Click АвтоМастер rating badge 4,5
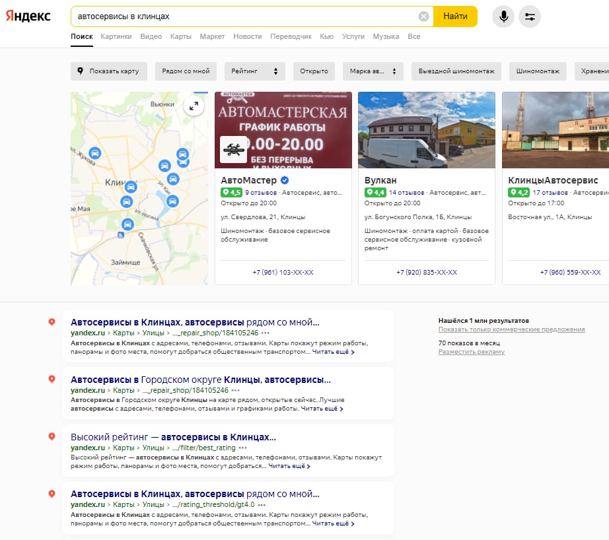This screenshot has width=609, height=540. 231,192
